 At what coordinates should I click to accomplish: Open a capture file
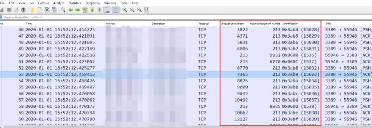pos(32,10)
